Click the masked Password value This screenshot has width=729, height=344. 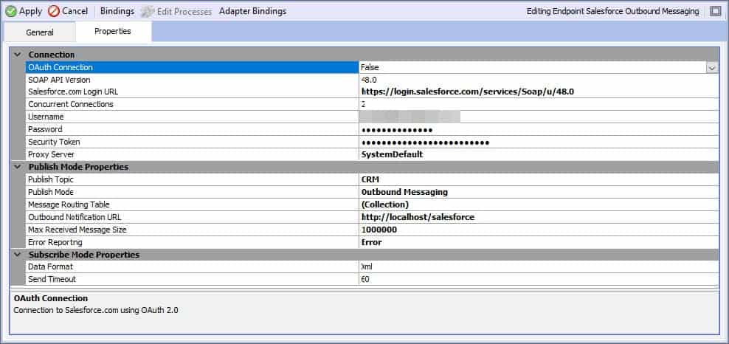tap(397, 130)
